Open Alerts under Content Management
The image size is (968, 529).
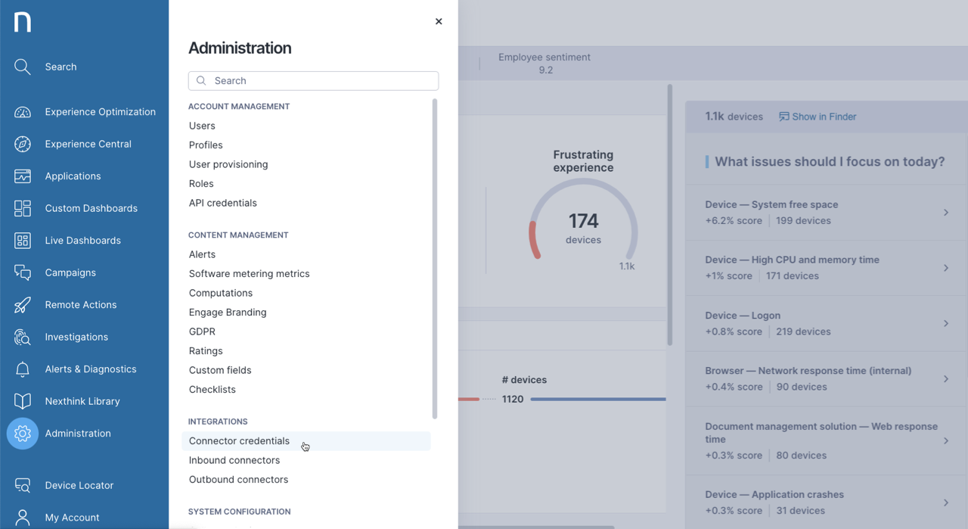(x=202, y=254)
